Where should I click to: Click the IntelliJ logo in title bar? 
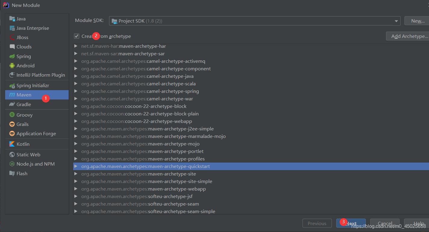(x=6, y=5)
